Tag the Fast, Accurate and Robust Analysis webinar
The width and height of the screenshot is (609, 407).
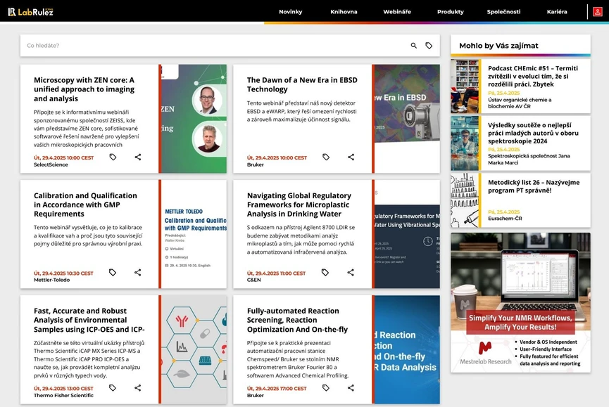pos(113,387)
